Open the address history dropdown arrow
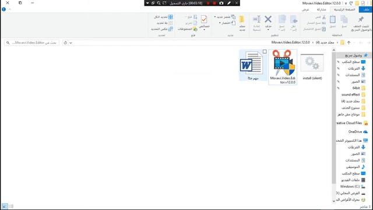373x210 pixels. [71, 43]
